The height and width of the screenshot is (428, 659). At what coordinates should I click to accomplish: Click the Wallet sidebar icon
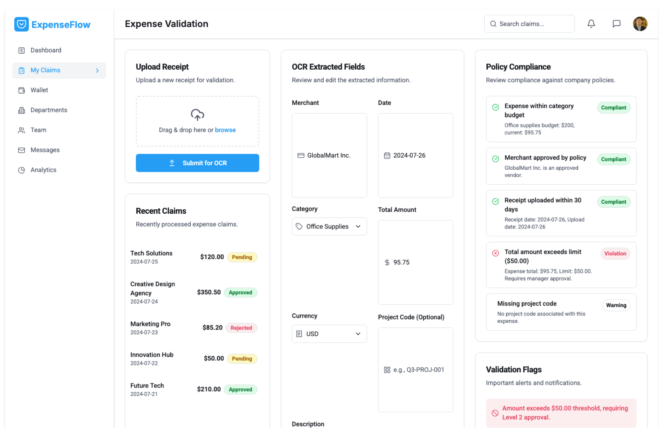22,90
